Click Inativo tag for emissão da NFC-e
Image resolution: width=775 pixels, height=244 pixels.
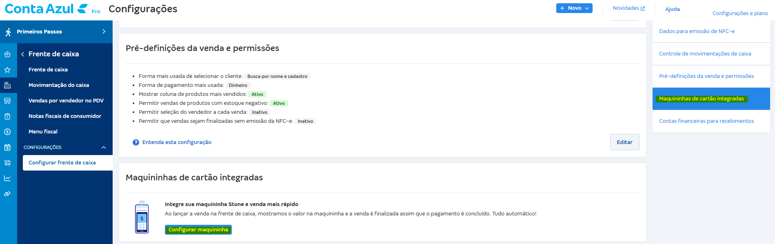(305, 121)
